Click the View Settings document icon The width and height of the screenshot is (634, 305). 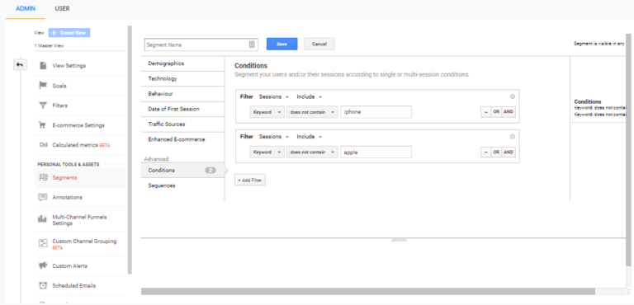pos(43,65)
